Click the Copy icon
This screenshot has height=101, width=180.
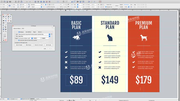19,2
